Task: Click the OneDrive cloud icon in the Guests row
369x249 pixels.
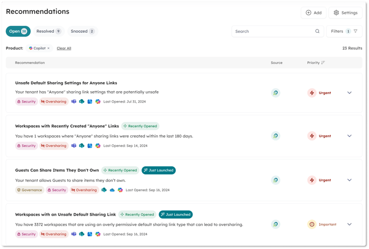Action: (112, 190)
